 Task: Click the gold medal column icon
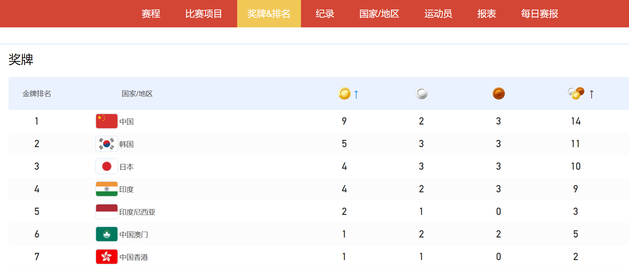[x=344, y=93]
